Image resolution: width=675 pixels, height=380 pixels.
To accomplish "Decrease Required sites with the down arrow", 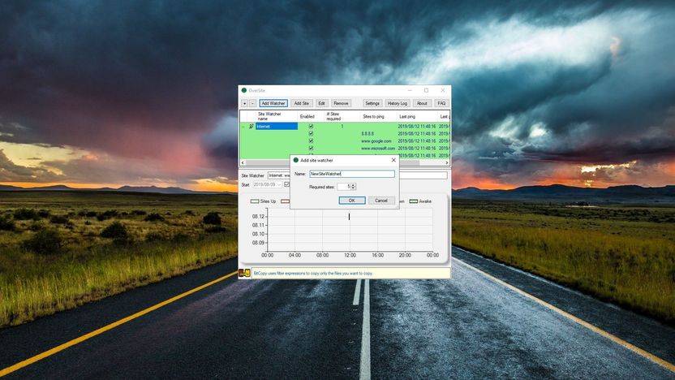I will pyautogui.click(x=354, y=188).
